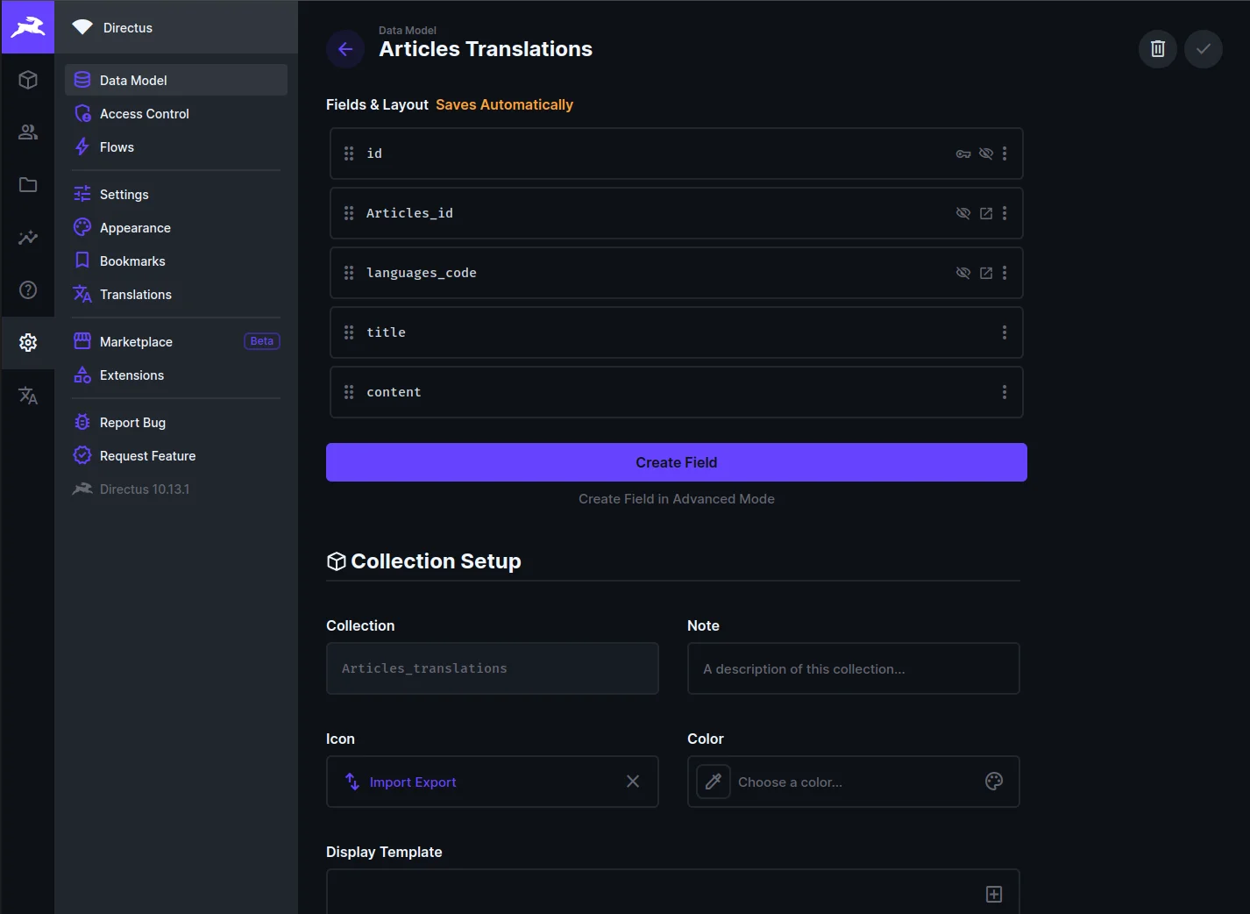Toggle hidden eye icon on languages_code field
Viewport: 1250px width, 914px height.
coord(962,273)
